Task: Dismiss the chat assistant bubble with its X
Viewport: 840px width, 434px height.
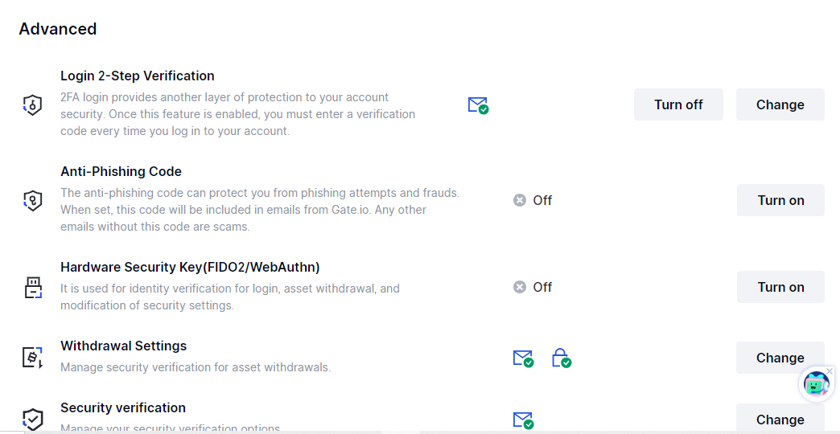Action: 830,371
